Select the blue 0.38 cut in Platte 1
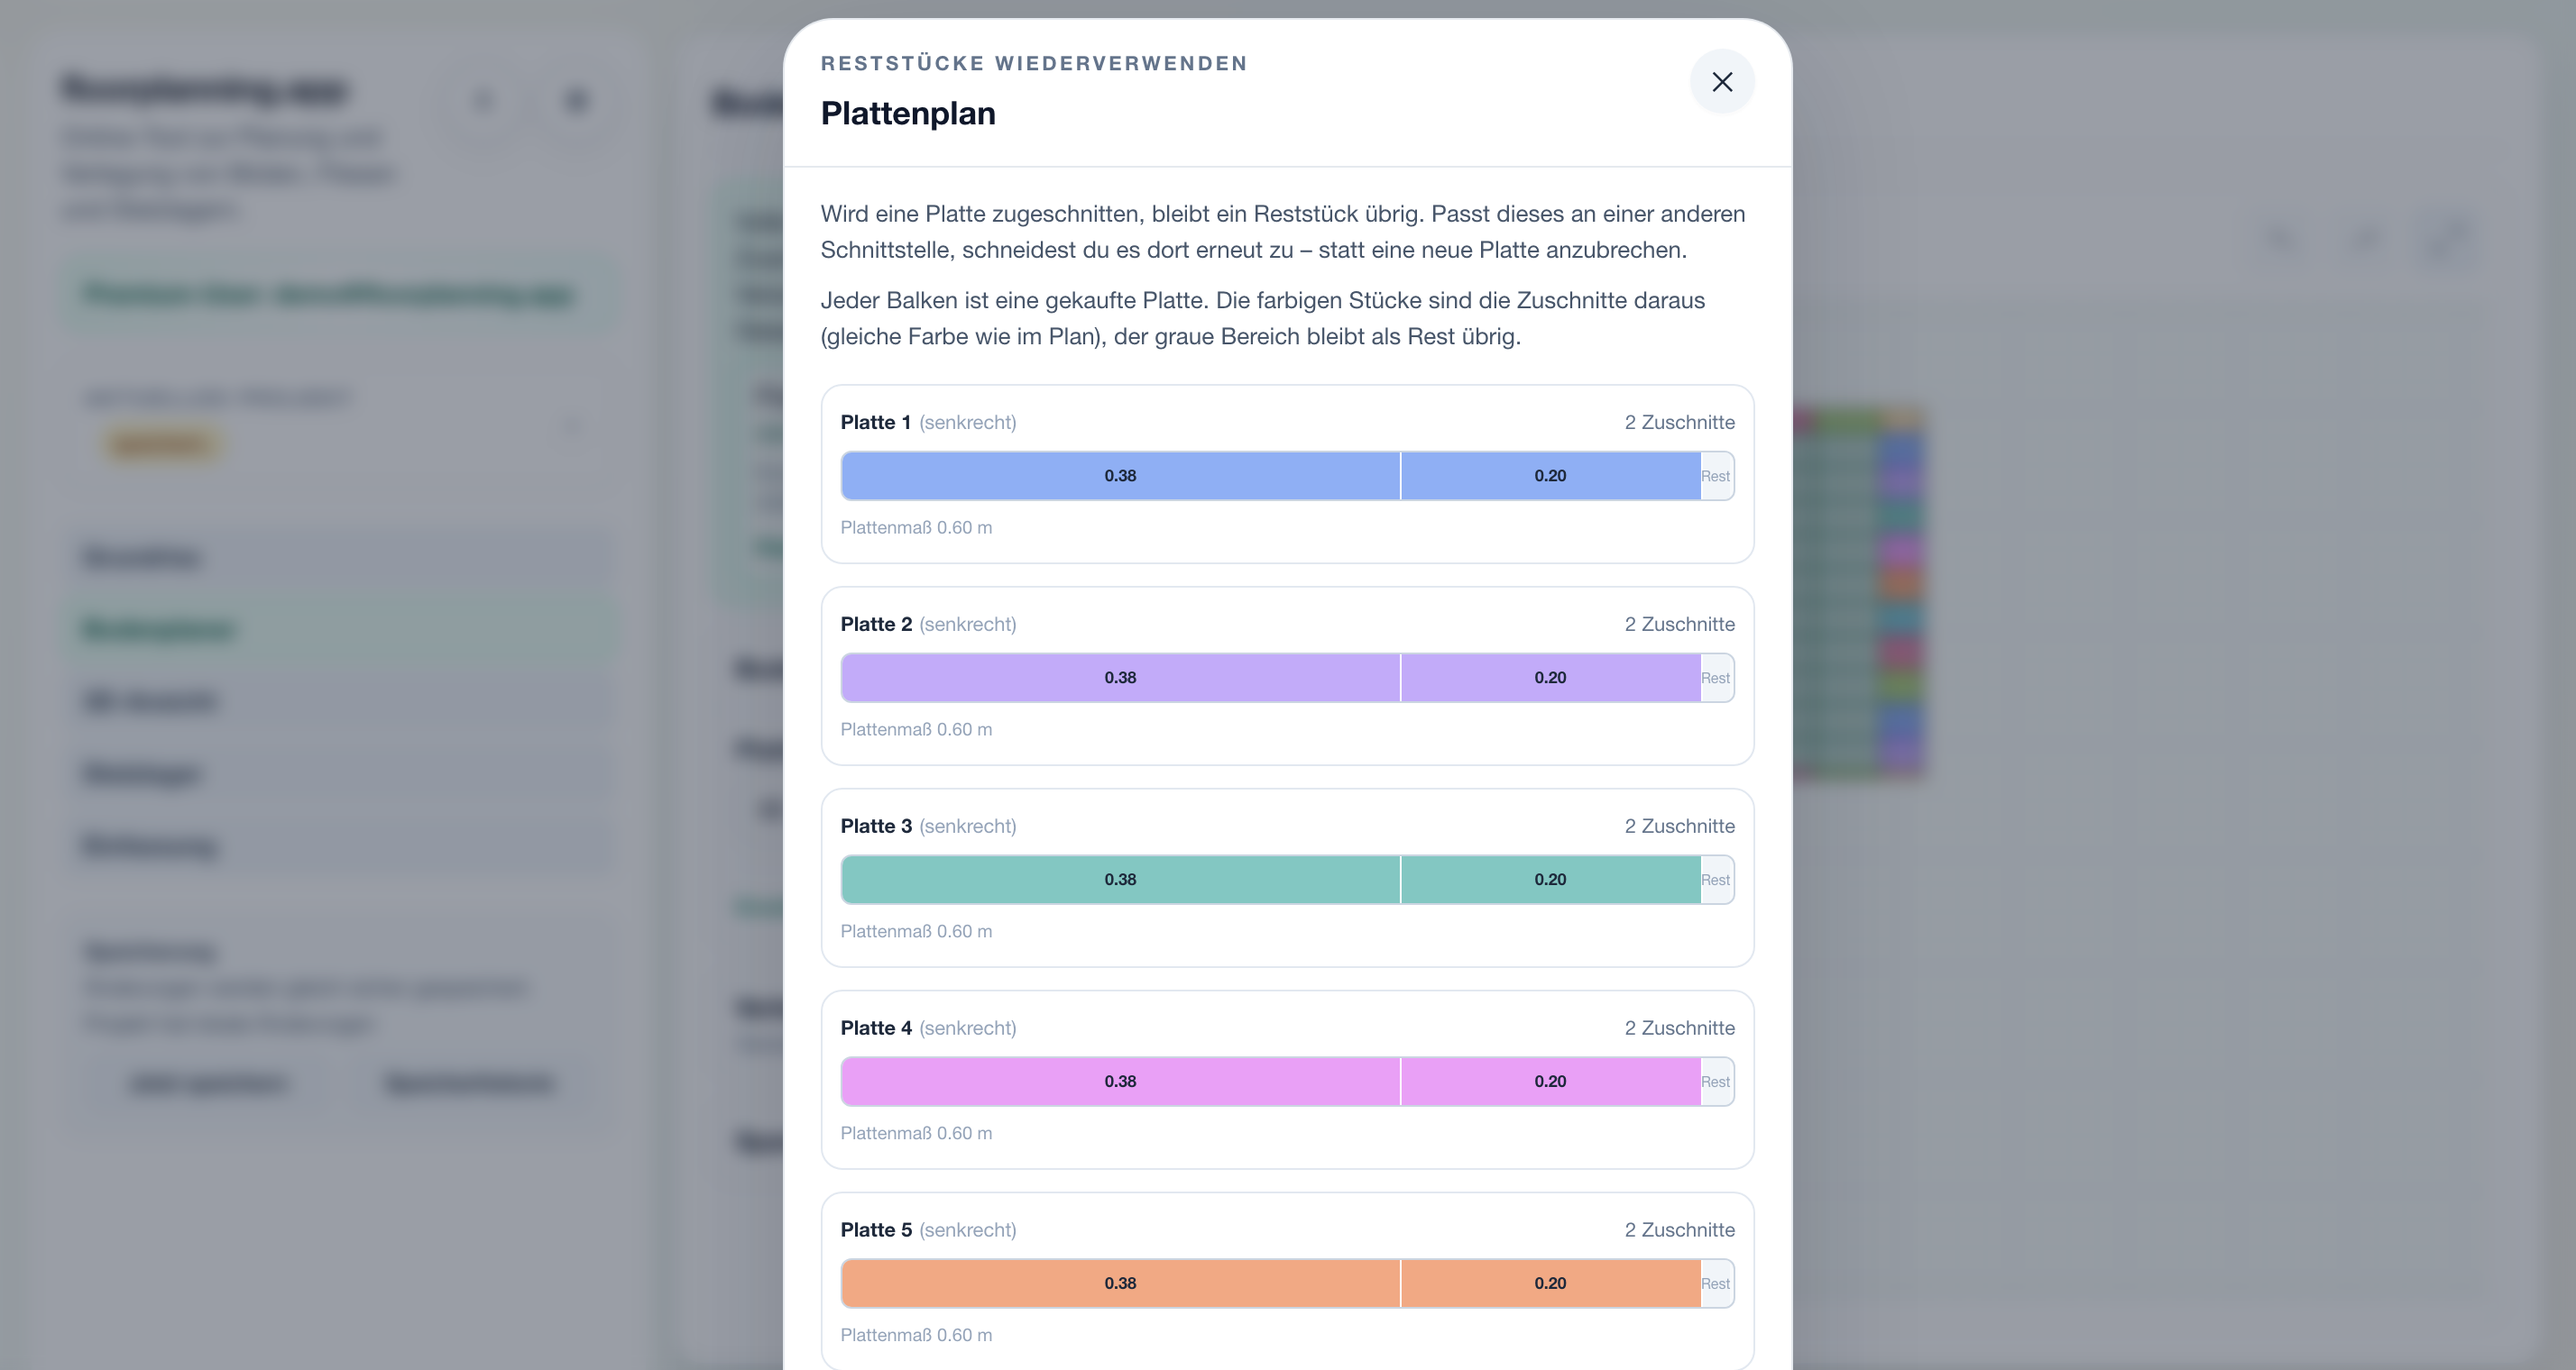The image size is (2576, 1370). (x=1120, y=476)
